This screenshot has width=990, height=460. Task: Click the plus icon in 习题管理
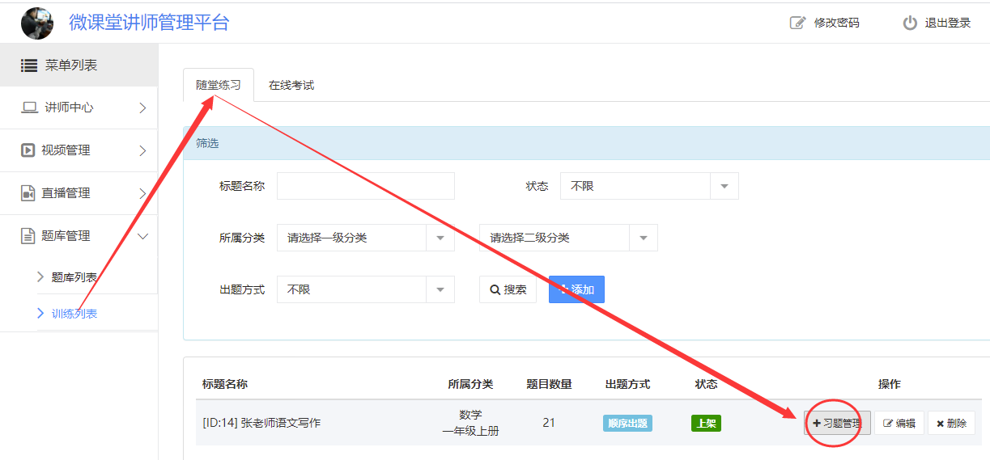(817, 423)
